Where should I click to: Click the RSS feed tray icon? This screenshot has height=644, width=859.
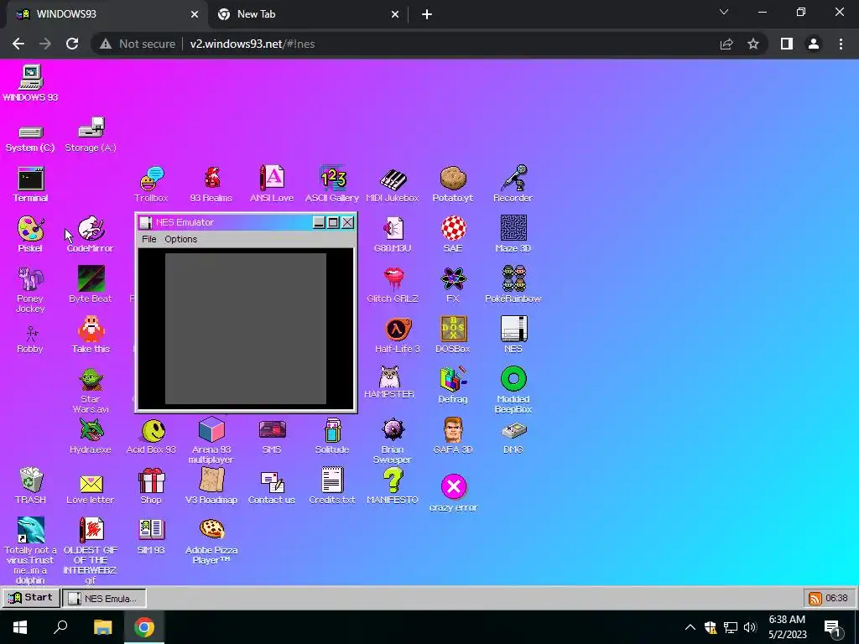coord(815,598)
